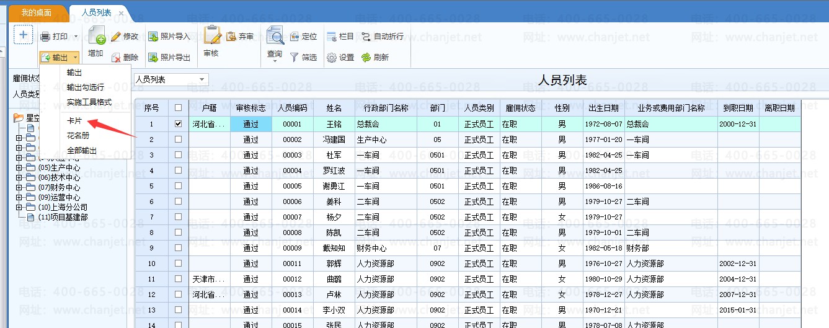The height and width of the screenshot is (328, 829).
Task: Click the 刷新 refresh icon
Action: [x=366, y=58]
